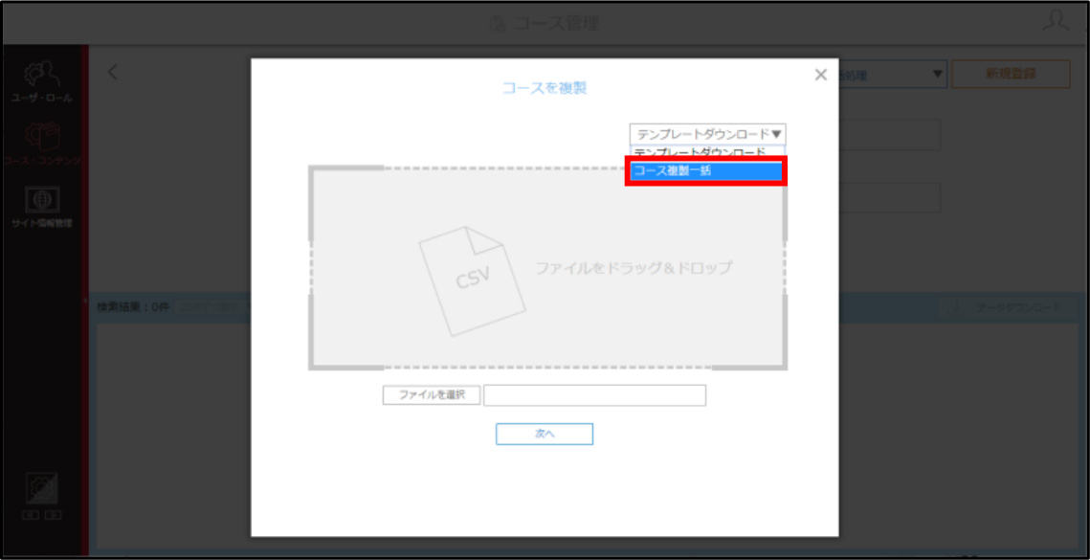This screenshot has height=560, width=1090.
Task: Open the コース・コンテンツ sidebar icon
Action: click(x=42, y=145)
